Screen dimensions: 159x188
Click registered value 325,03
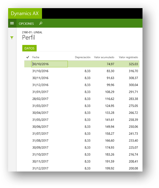[133, 64]
